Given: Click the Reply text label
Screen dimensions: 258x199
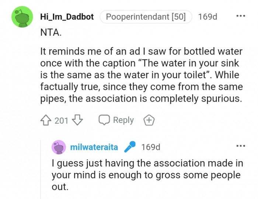Looking at the screenshot, I should tap(123, 120).
